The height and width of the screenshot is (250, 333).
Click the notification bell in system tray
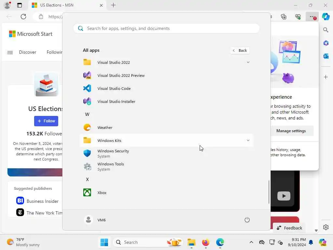[x=311, y=242]
